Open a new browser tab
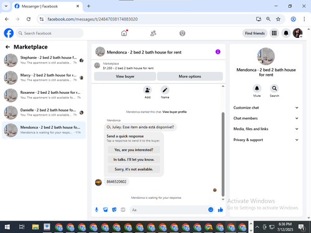This screenshot has width=311, height=233. click(88, 6)
